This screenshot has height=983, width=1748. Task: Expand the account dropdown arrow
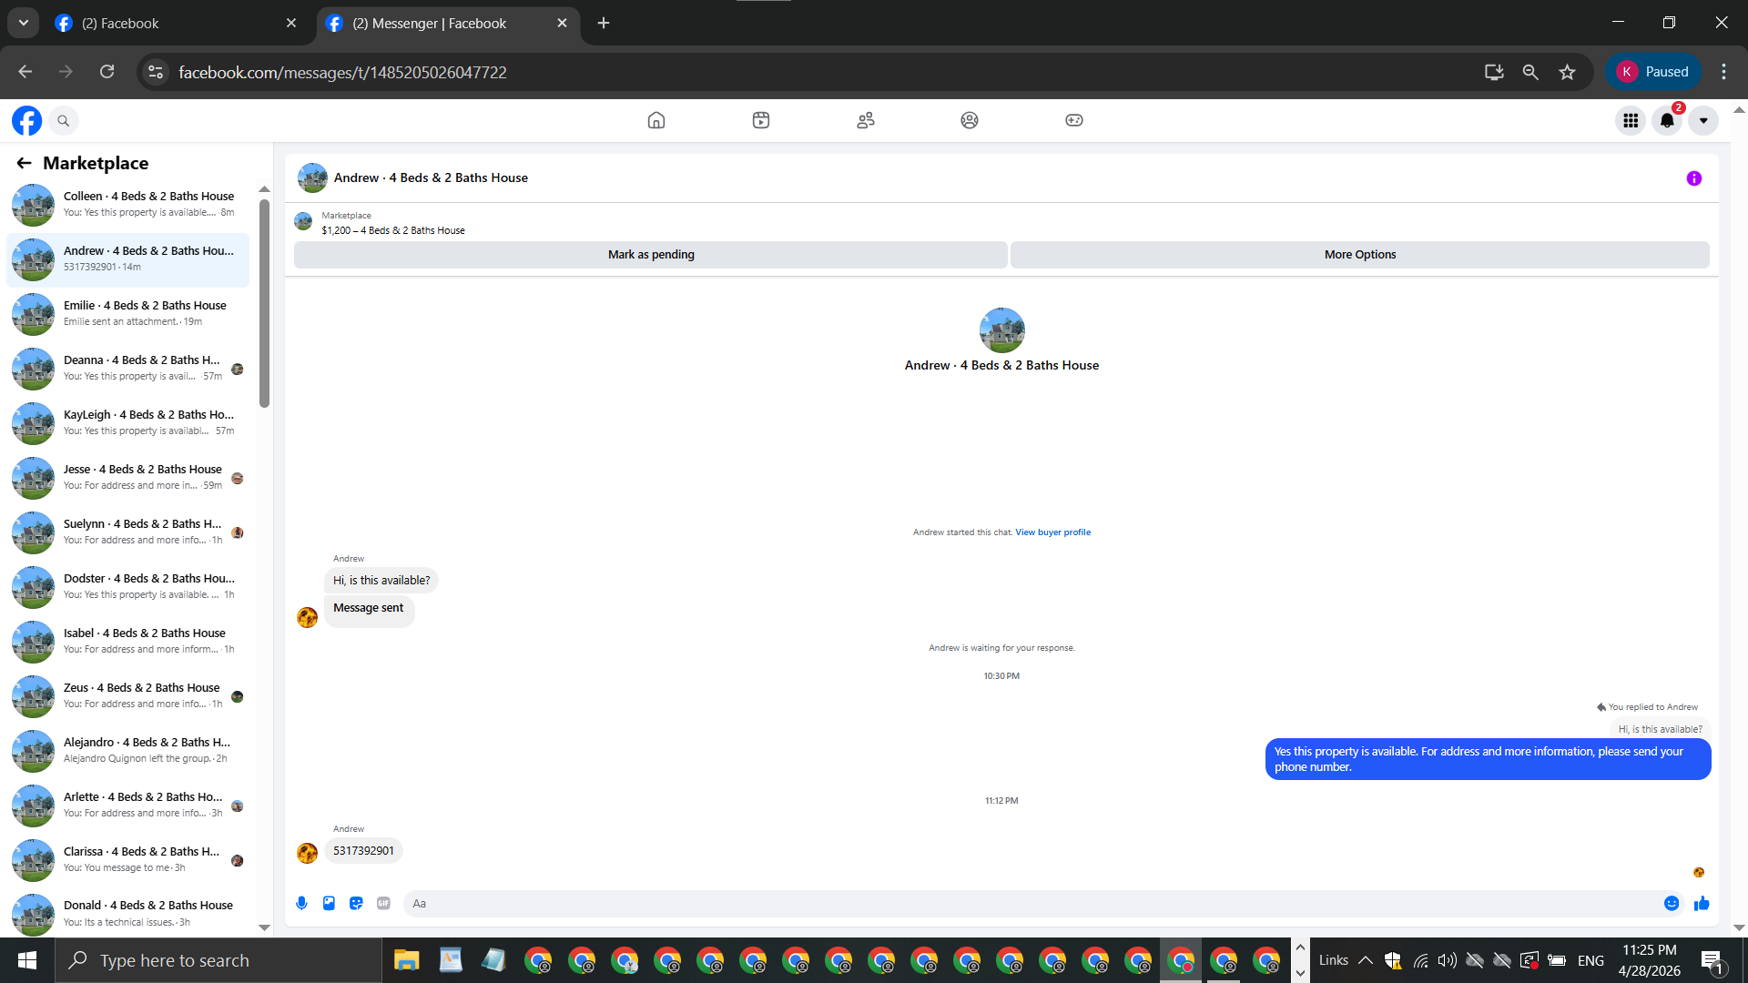tap(1703, 120)
